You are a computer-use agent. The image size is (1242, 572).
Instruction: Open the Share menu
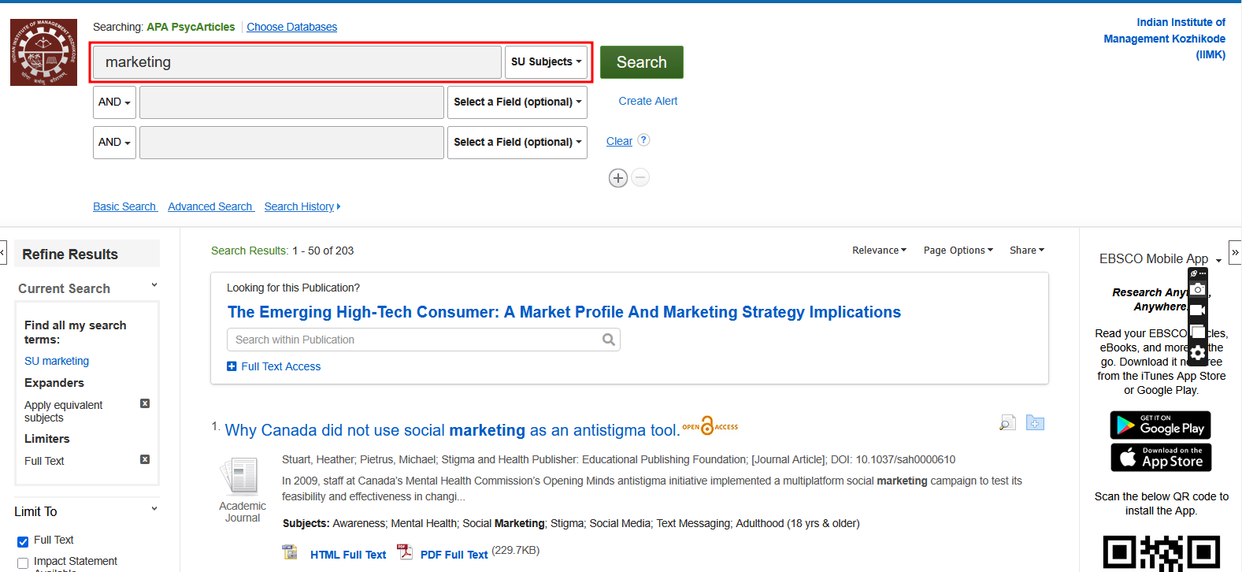(1026, 251)
